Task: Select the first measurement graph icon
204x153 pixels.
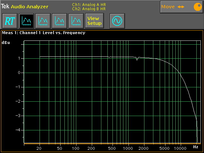Action: [x=26, y=21]
